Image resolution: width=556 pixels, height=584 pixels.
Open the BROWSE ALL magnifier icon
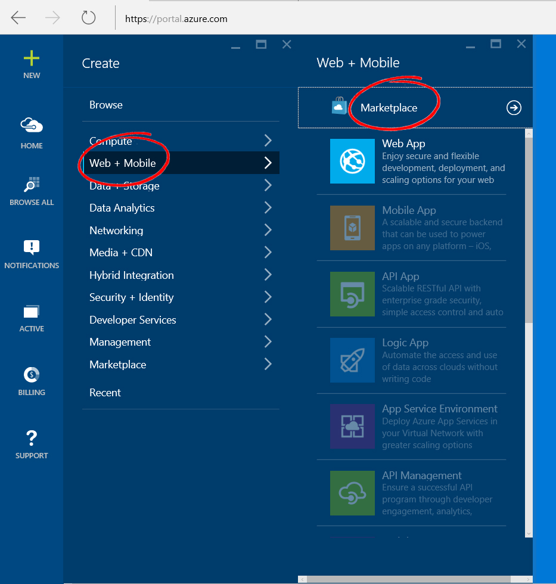coord(32,184)
